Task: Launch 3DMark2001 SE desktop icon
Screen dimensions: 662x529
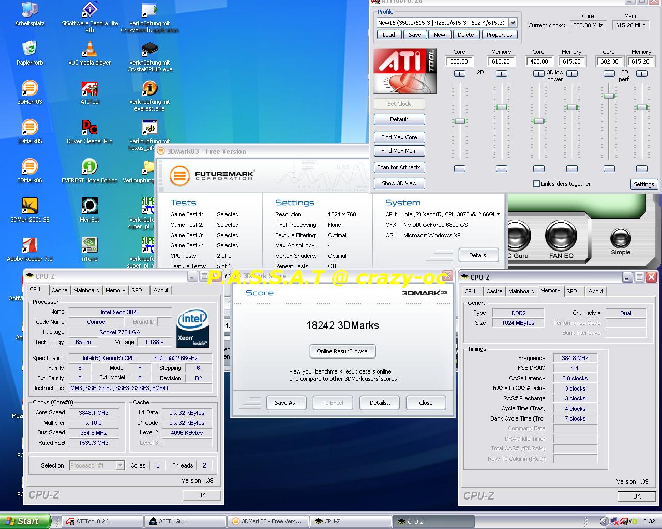Action: tap(30, 210)
